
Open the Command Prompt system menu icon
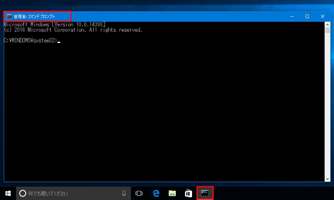(9, 17)
